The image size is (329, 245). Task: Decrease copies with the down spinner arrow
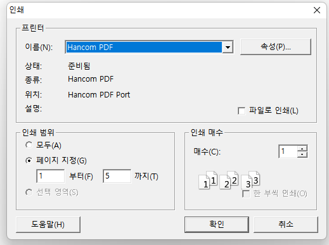click(x=302, y=154)
